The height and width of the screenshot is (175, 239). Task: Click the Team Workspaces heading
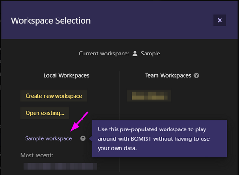coord(168,75)
